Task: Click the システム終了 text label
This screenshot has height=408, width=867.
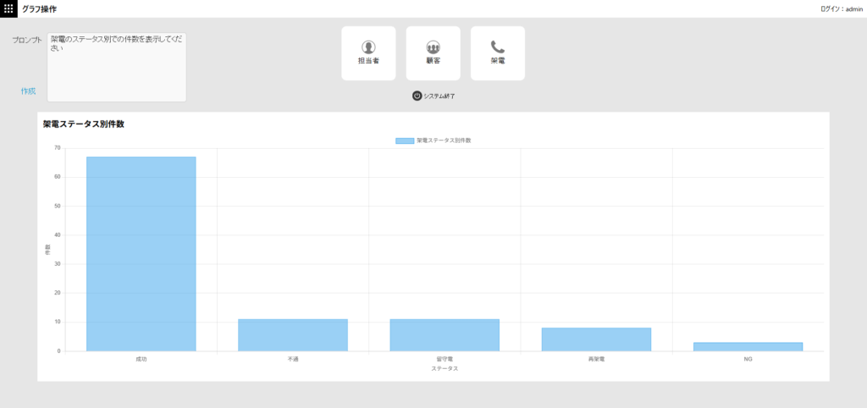Action: tap(439, 96)
